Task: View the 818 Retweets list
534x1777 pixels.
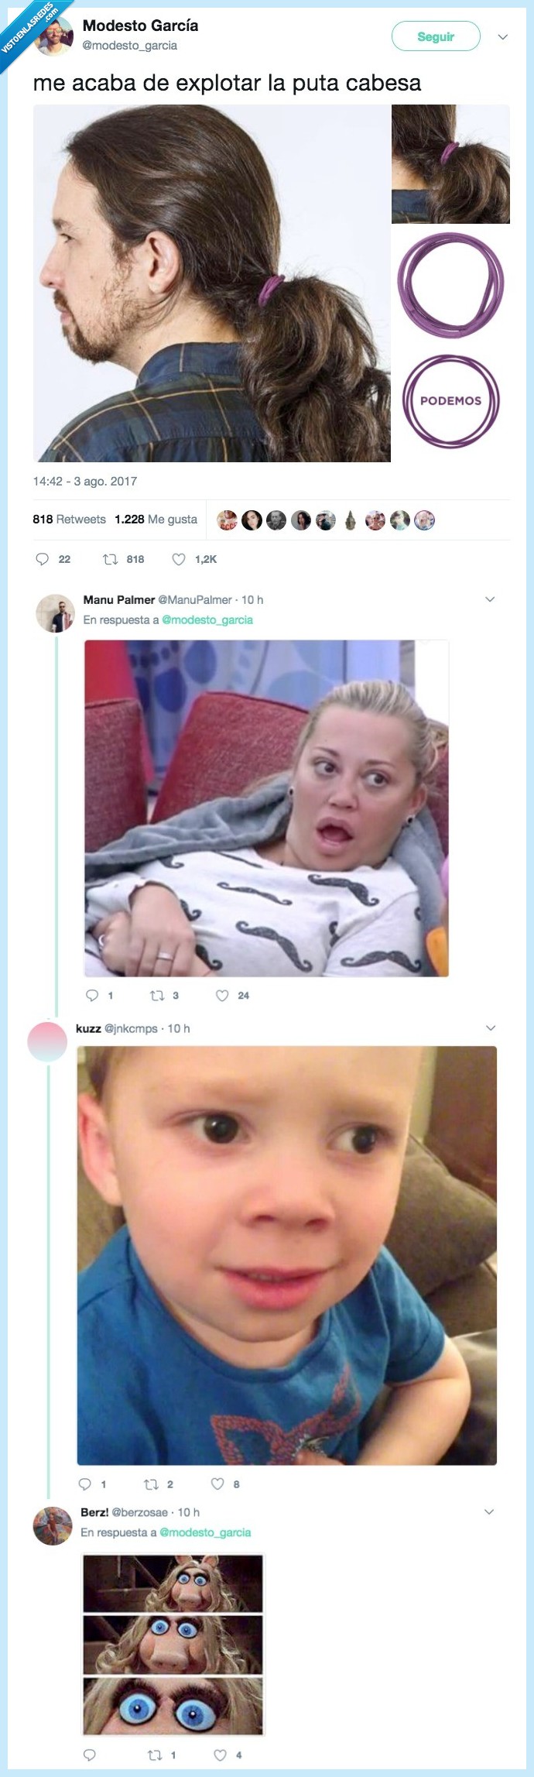Action: click(69, 520)
